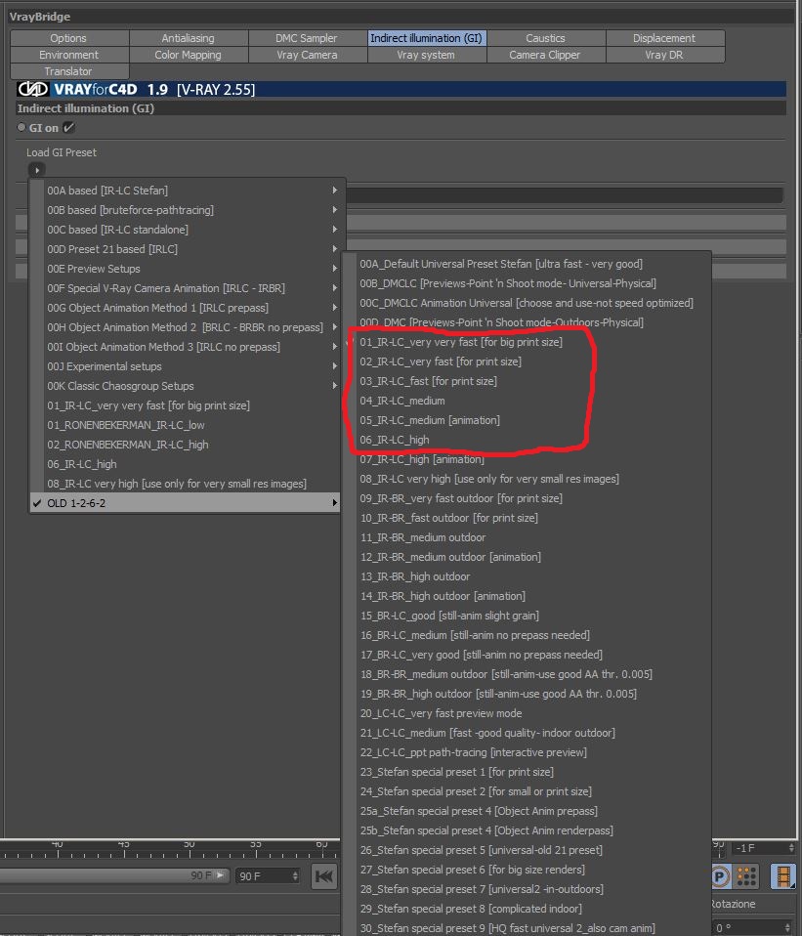Select 20_LC-LC_very fast preview mode
Image resolution: width=802 pixels, height=936 pixels.
point(528,713)
